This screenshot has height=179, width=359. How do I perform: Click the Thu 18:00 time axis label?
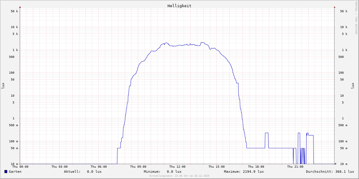click(256, 167)
